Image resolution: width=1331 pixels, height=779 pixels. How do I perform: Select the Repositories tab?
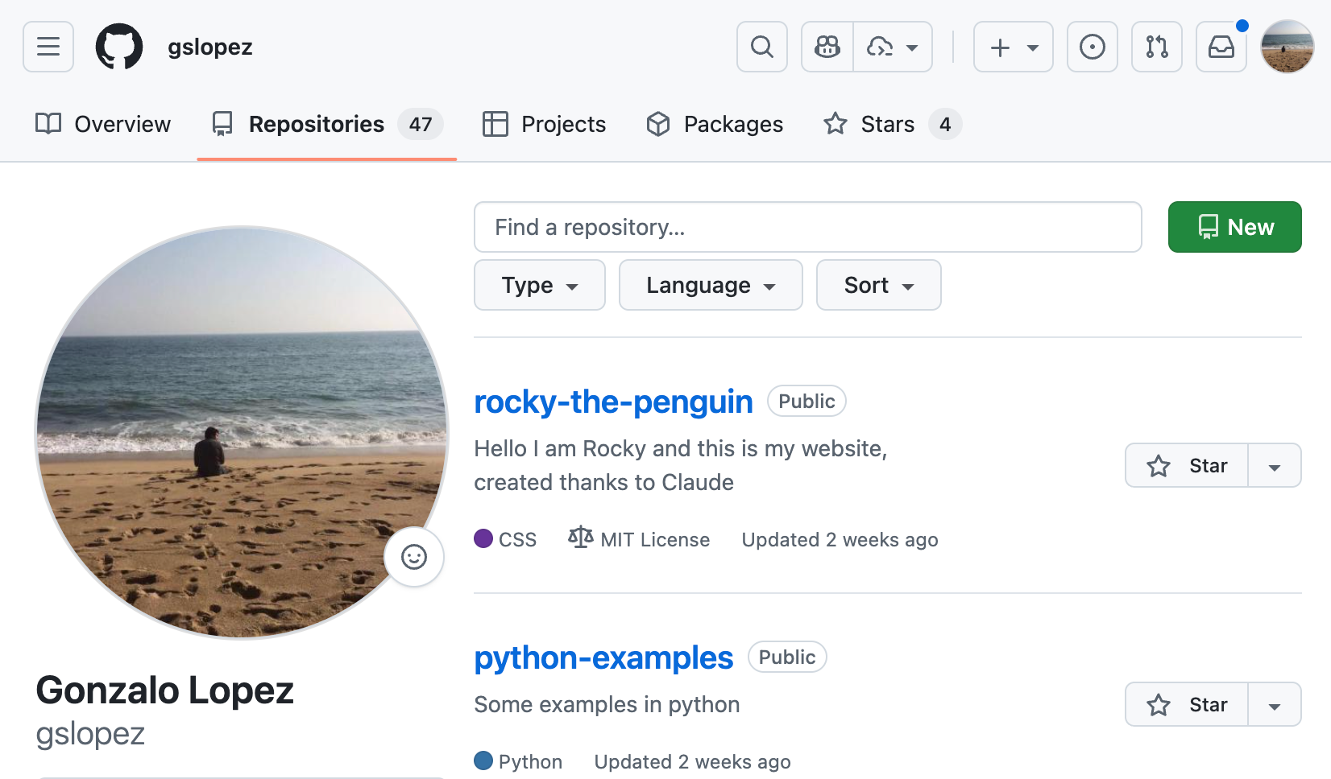327,124
